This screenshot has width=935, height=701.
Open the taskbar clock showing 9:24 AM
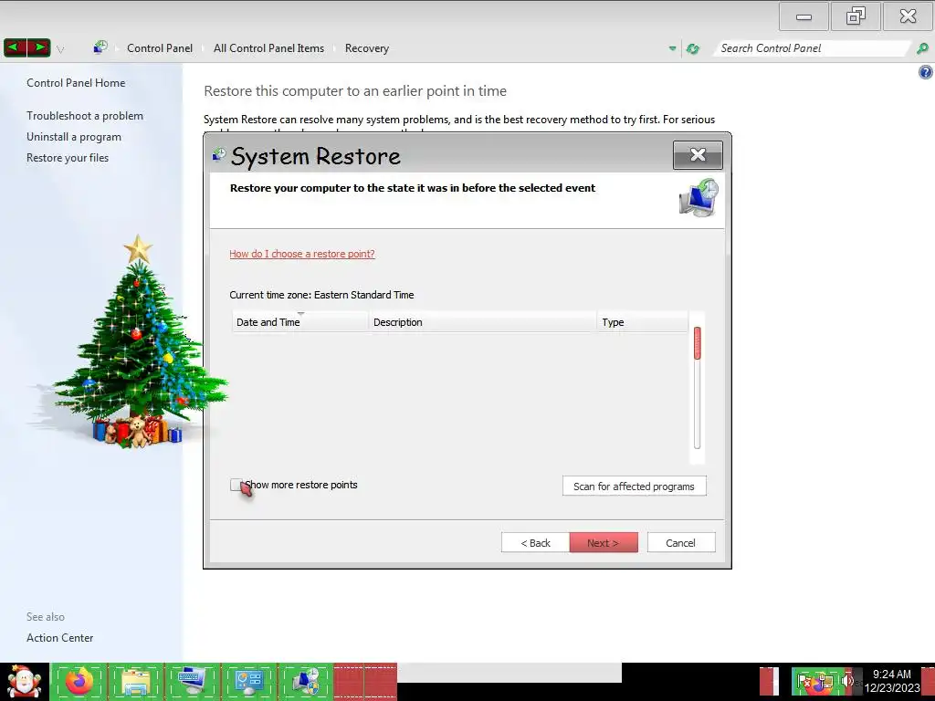892,681
